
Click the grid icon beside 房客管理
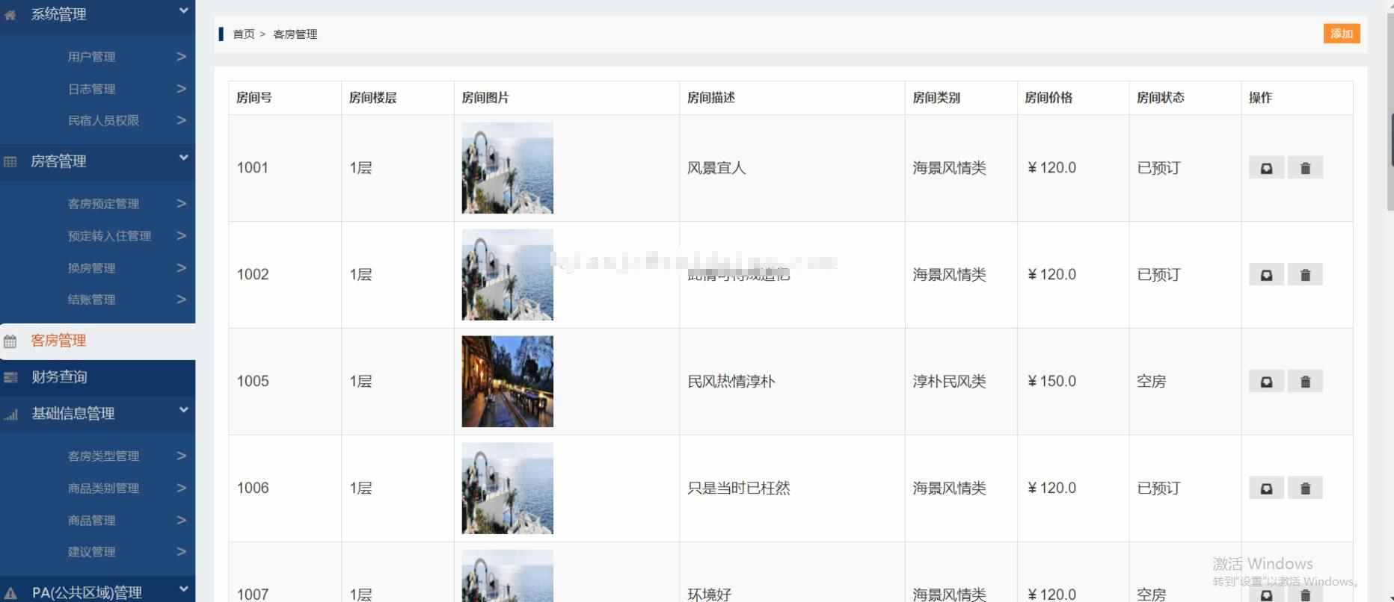[x=10, y=161]
